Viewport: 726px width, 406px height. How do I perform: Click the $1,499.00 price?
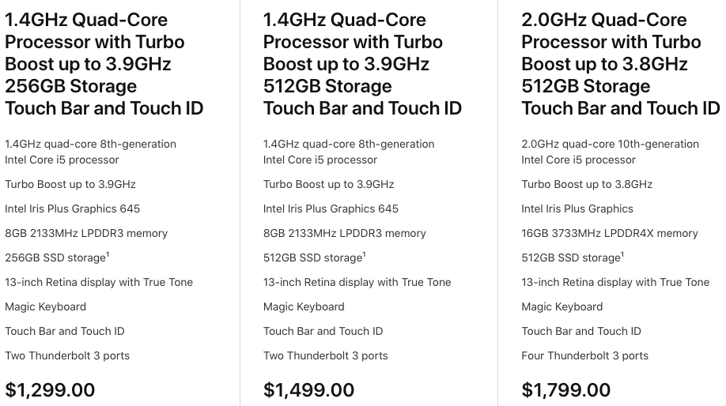click(308, 389)
